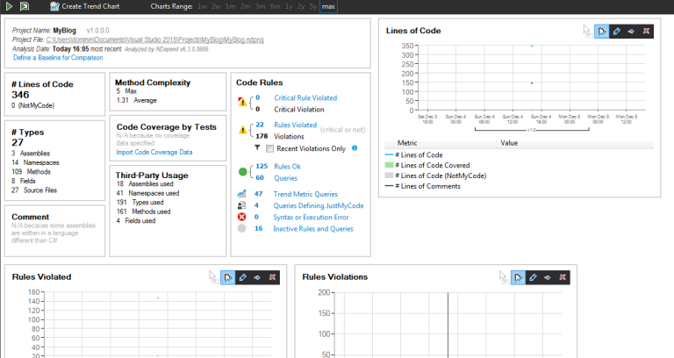Click the blue info icon next to Recent Violations Only
674x358 pixels.
click(x=355, y=147)
